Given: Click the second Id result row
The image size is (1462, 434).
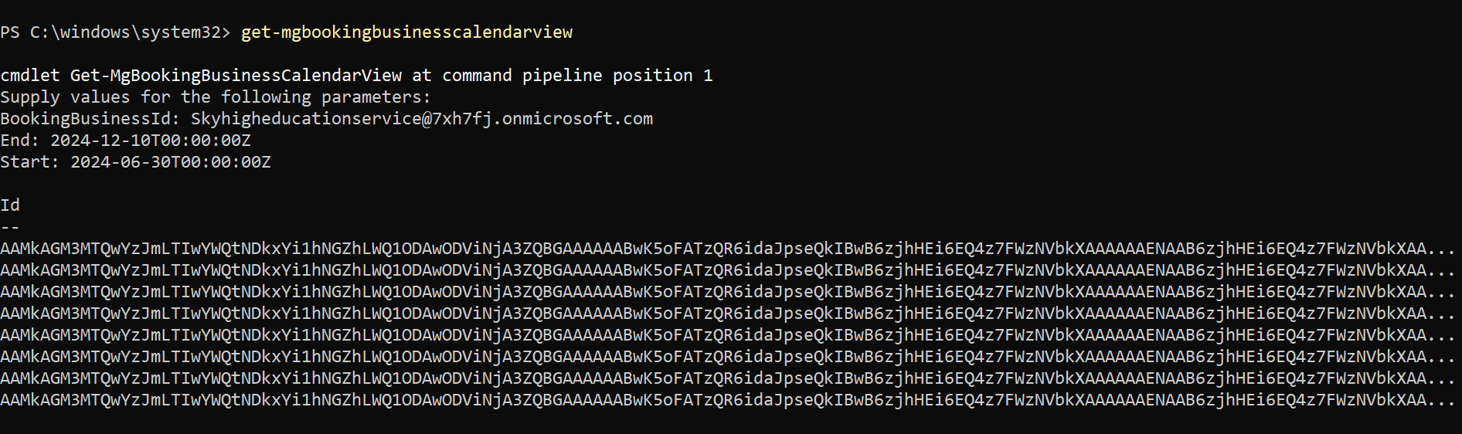Looking at the screenshot, I should [726, 270].
